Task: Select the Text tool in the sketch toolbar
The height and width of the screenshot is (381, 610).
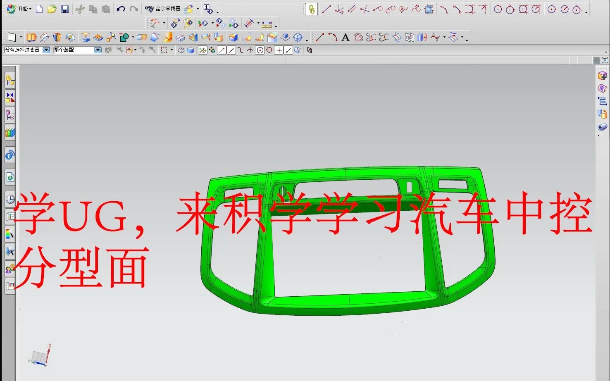Action: (x=346, y=37)
